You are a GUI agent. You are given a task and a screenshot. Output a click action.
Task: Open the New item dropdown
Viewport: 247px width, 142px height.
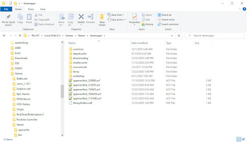tap(115, 15)
